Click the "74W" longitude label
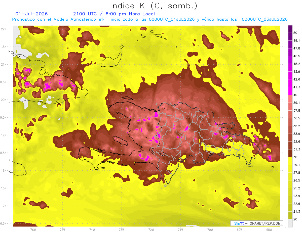This screenshot has height=233, width=302. (92, 230)
